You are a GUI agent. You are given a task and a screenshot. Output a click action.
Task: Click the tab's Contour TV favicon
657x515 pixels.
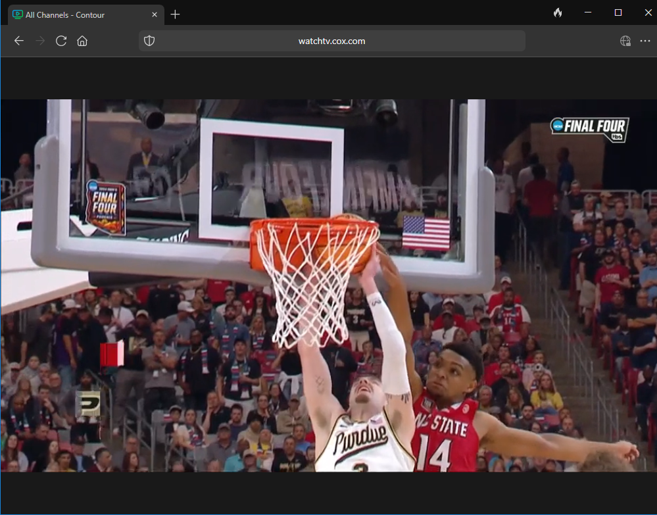point(18,14)
